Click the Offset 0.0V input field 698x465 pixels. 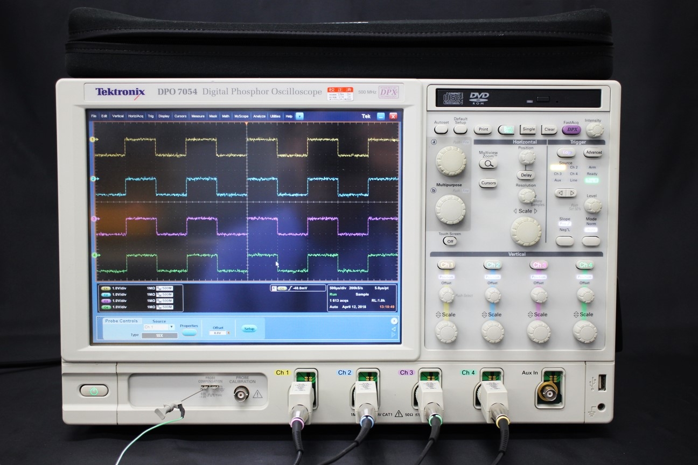tap(217, 333)
